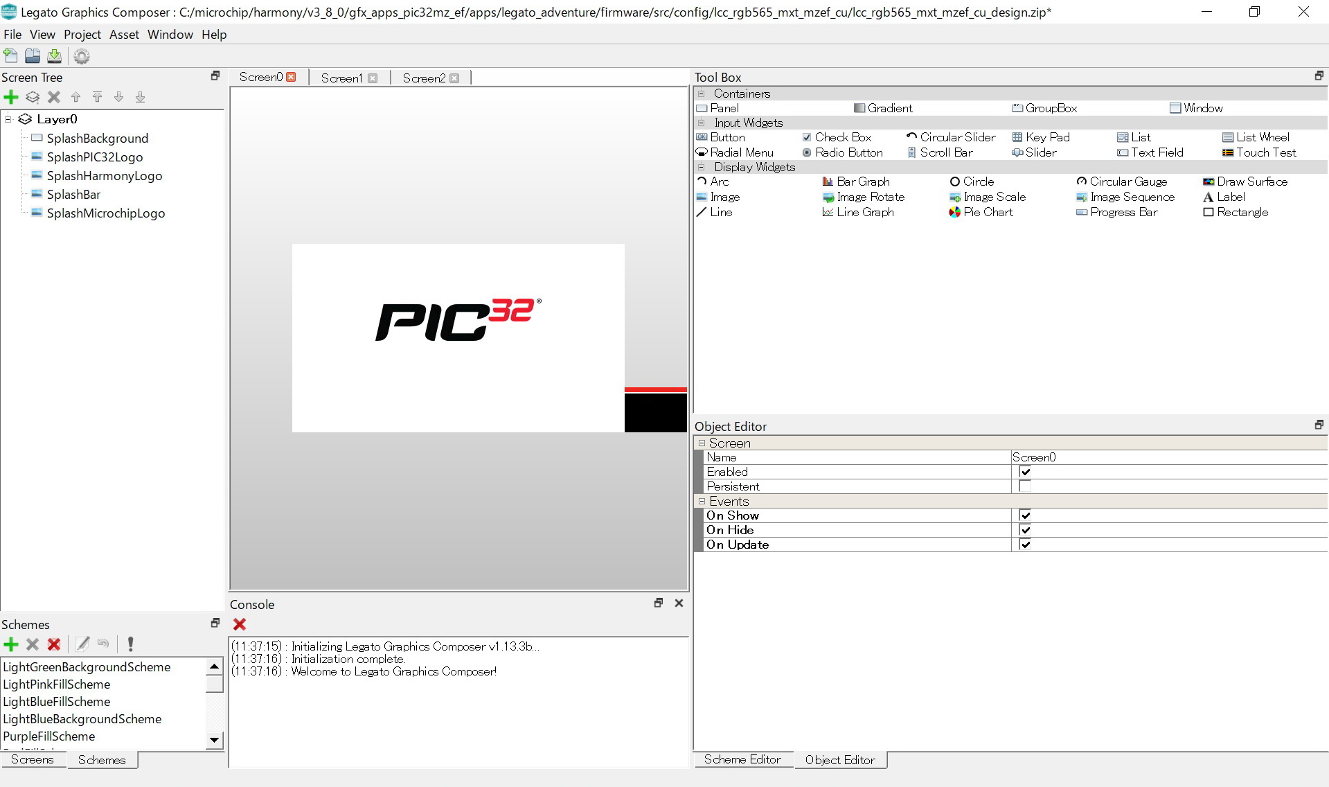Move item to bottom in Screen Tree

[141, 97]
